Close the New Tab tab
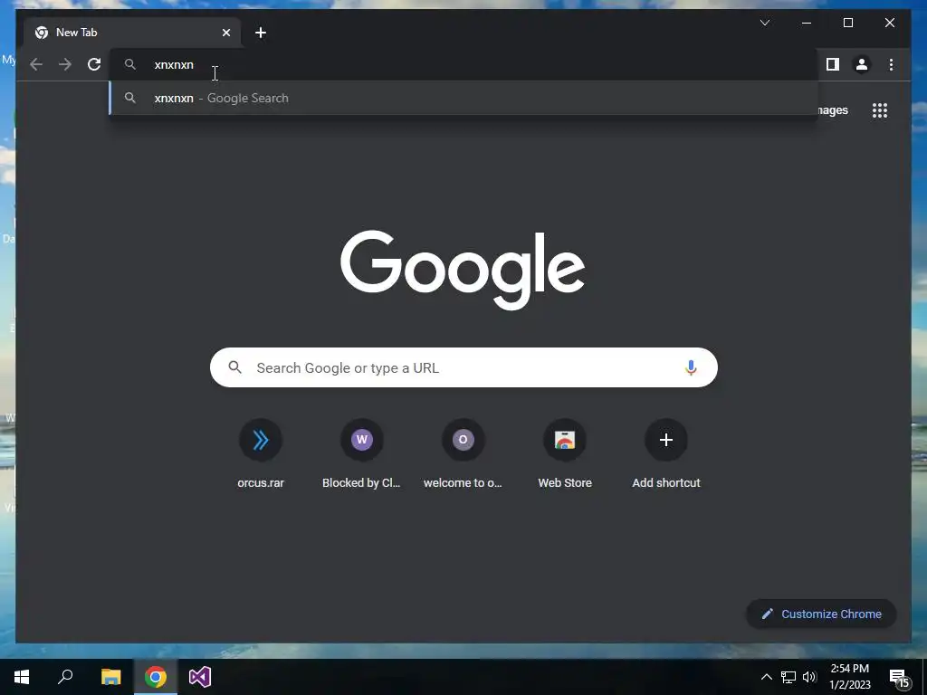The width and height of the screenshot is (927, 695). [225, 33]
